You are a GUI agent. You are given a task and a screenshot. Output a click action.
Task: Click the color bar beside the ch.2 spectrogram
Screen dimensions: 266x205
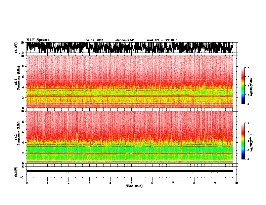[x=243, y=141]
